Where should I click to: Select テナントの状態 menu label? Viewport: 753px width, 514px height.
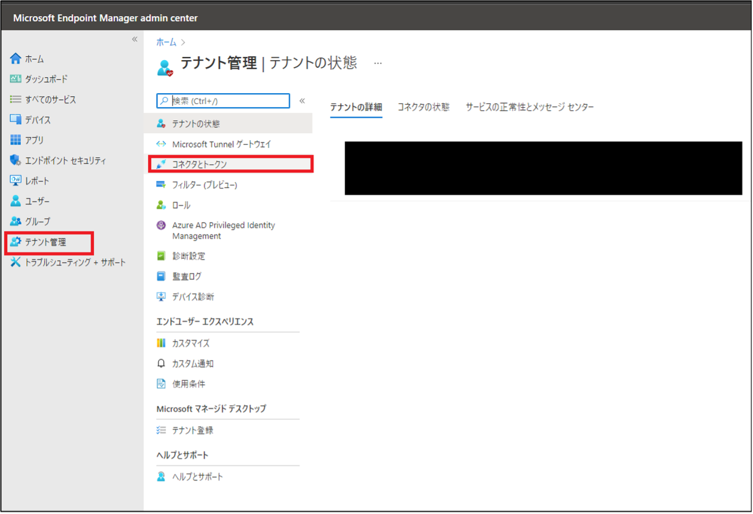[196, 123]
